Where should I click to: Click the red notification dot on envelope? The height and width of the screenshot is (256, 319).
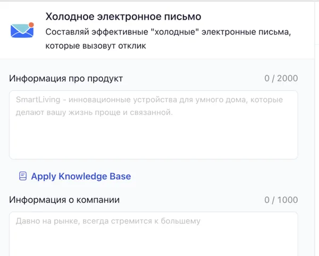31,24
